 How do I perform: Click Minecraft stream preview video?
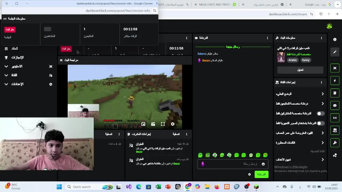click(125, 97)
